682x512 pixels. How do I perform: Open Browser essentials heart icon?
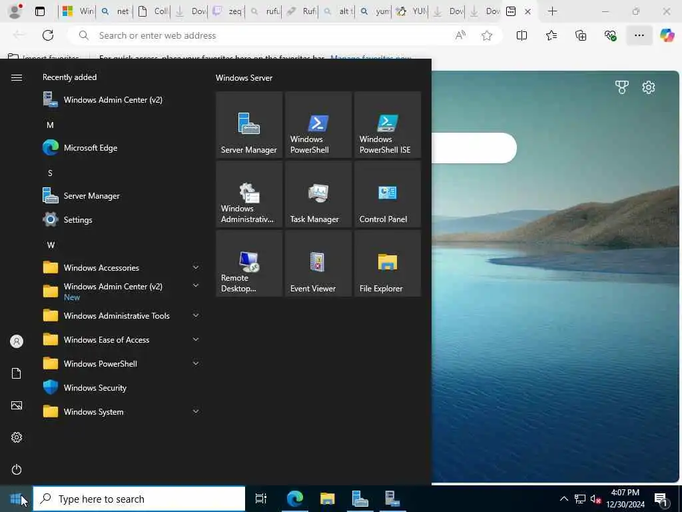(x=610, y=35)
